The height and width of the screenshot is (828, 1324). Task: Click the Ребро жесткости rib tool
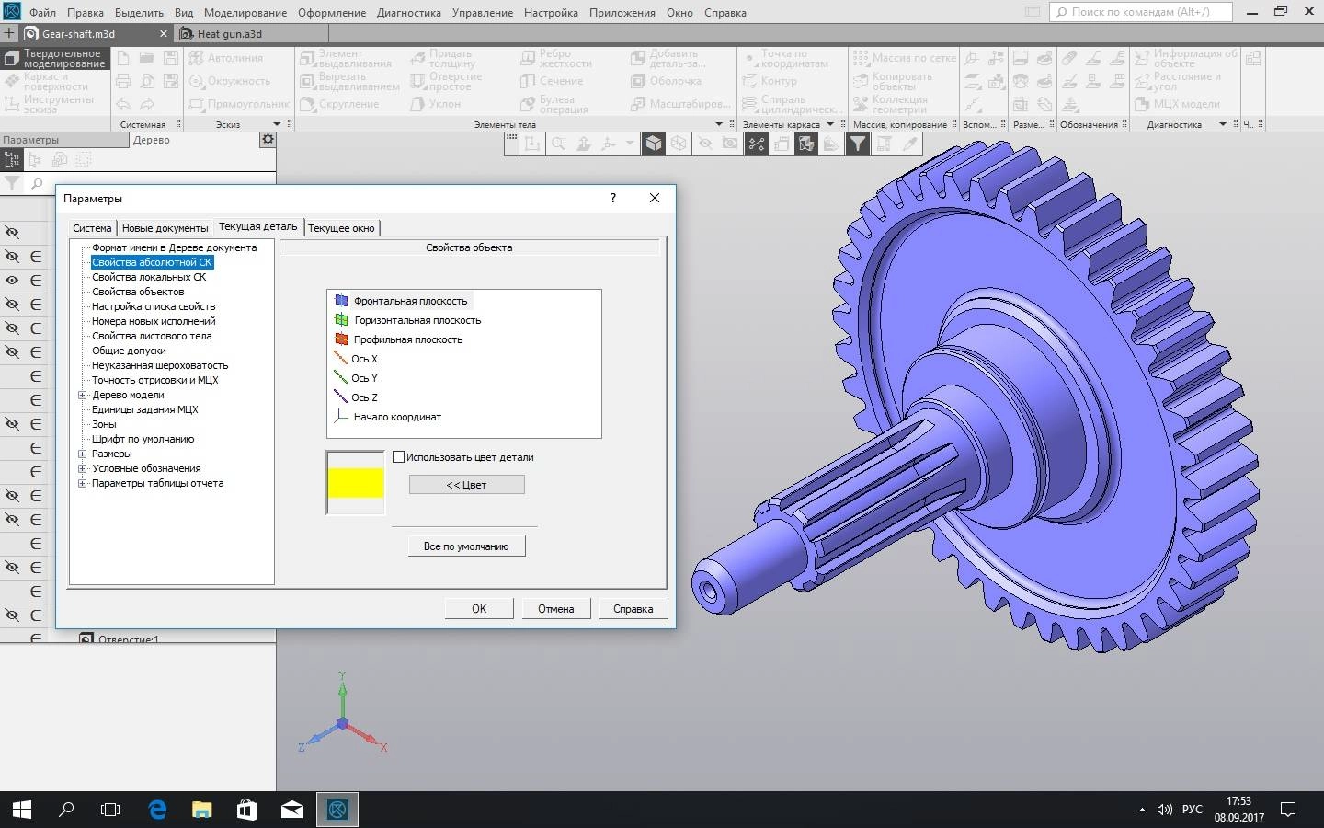[x=556, y=58]
